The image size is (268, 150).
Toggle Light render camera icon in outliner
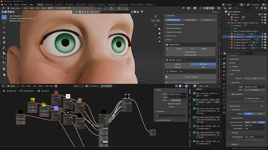(x=265, y=20)
